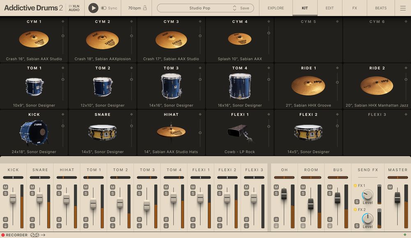Adjust the FX 1 Level knob
Screen dimensions: 411x238
tap(367, 195)
